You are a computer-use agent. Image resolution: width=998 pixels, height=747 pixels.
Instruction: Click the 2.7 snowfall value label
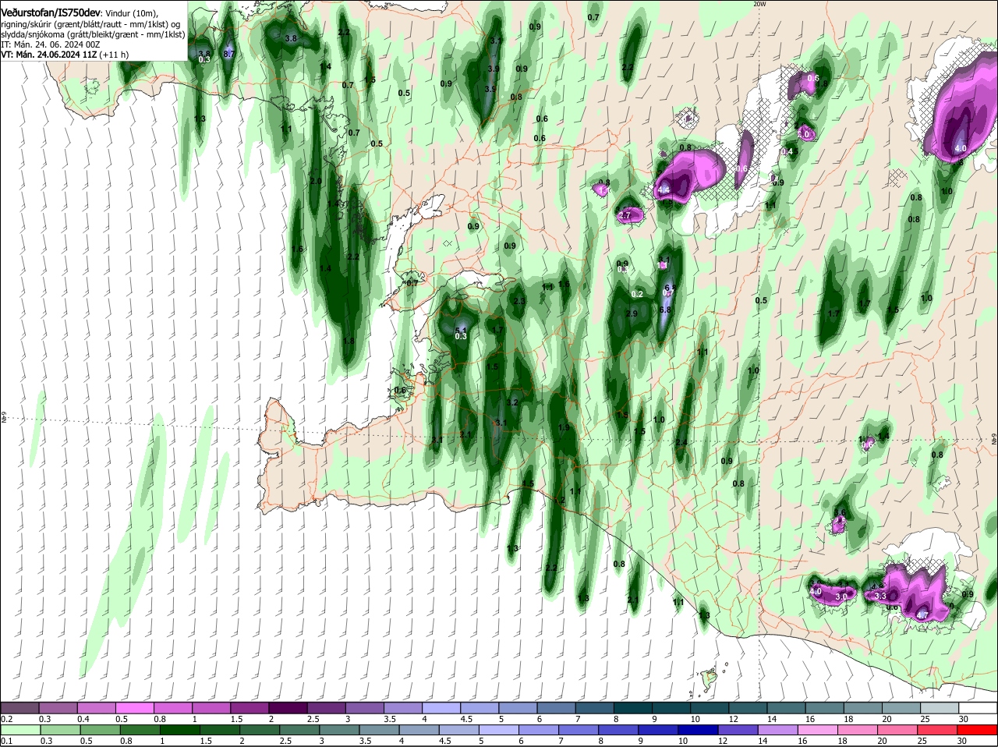(x=625, y=215)
